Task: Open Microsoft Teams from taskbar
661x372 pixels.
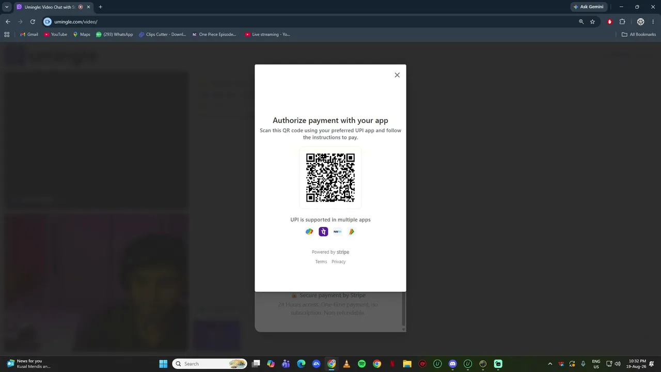Action: 286,364
